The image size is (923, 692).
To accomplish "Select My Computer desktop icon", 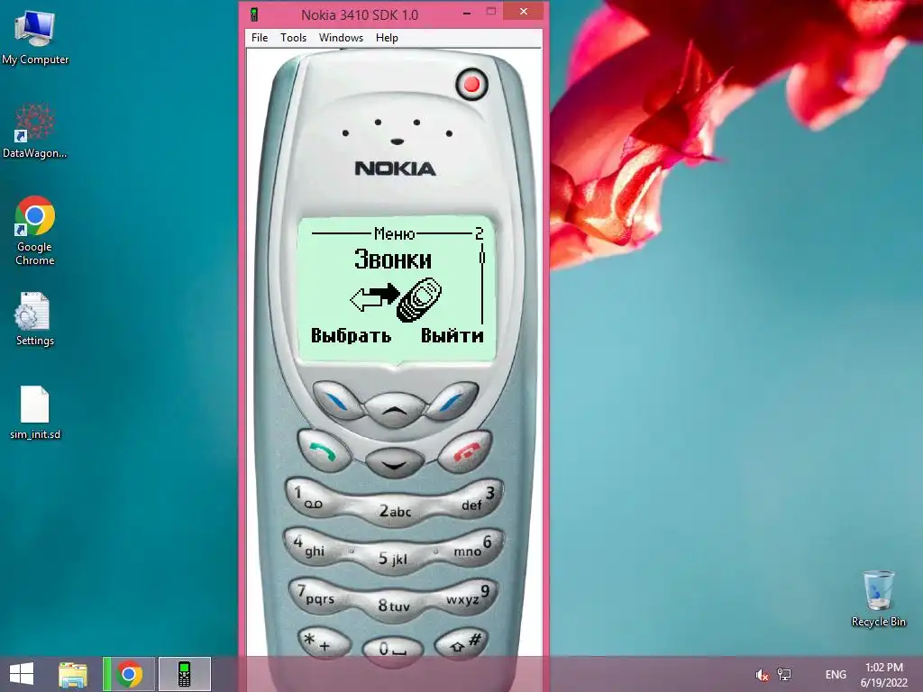I will pyautogui.click(x=35, y=38).
